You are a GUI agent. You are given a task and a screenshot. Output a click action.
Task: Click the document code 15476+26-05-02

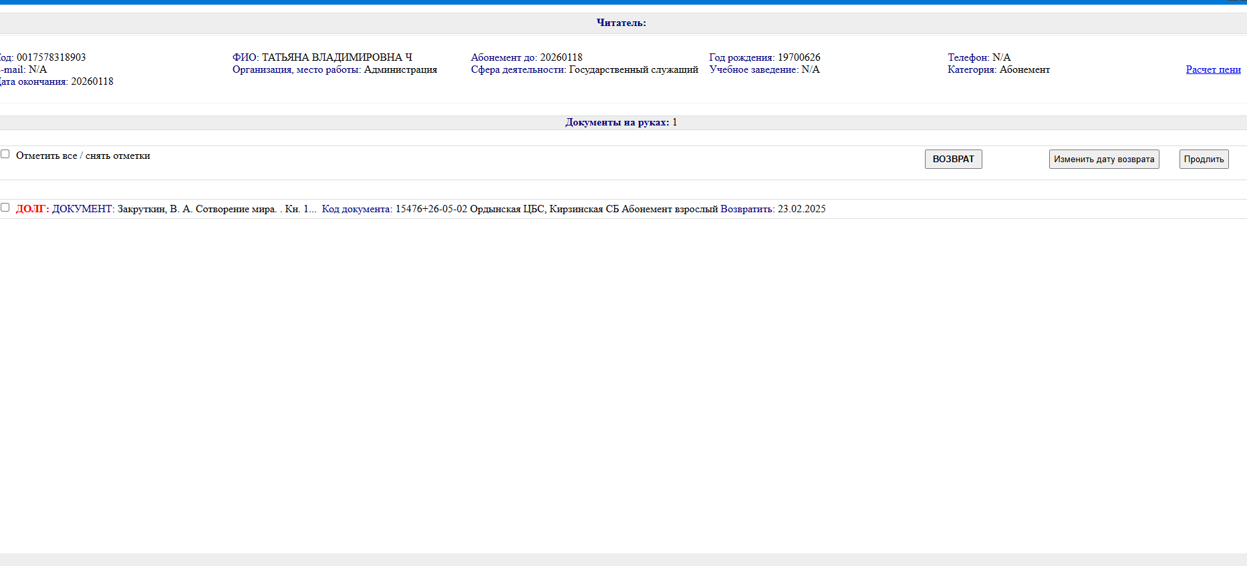[431, 209]
